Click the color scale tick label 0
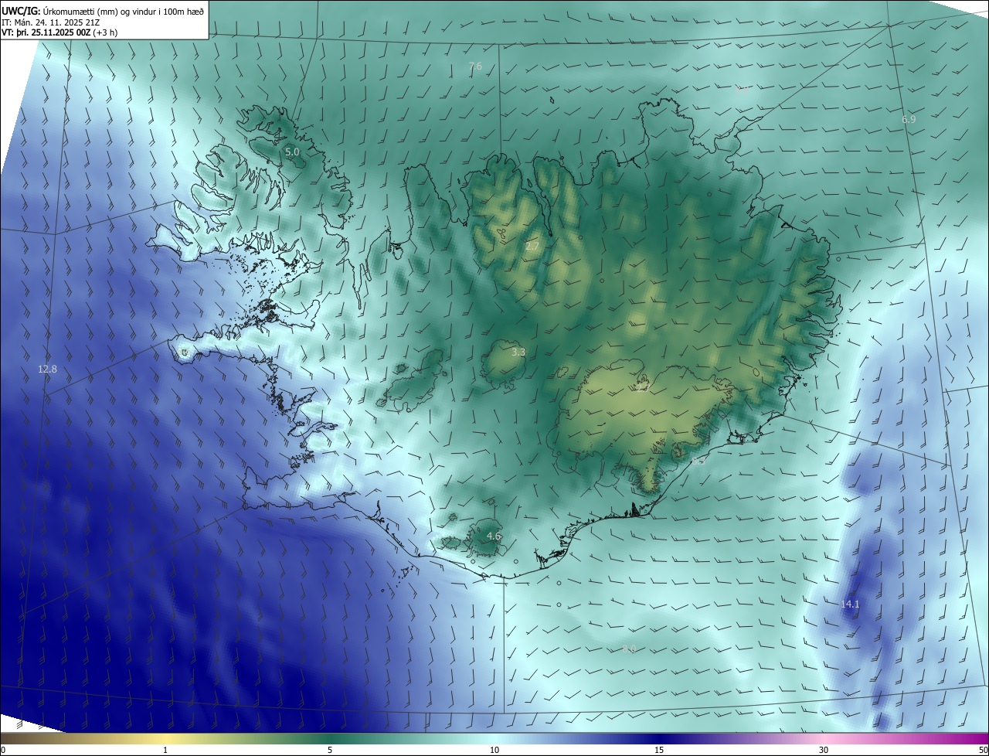Screen dimensions: 989x756 pos(3,750)
